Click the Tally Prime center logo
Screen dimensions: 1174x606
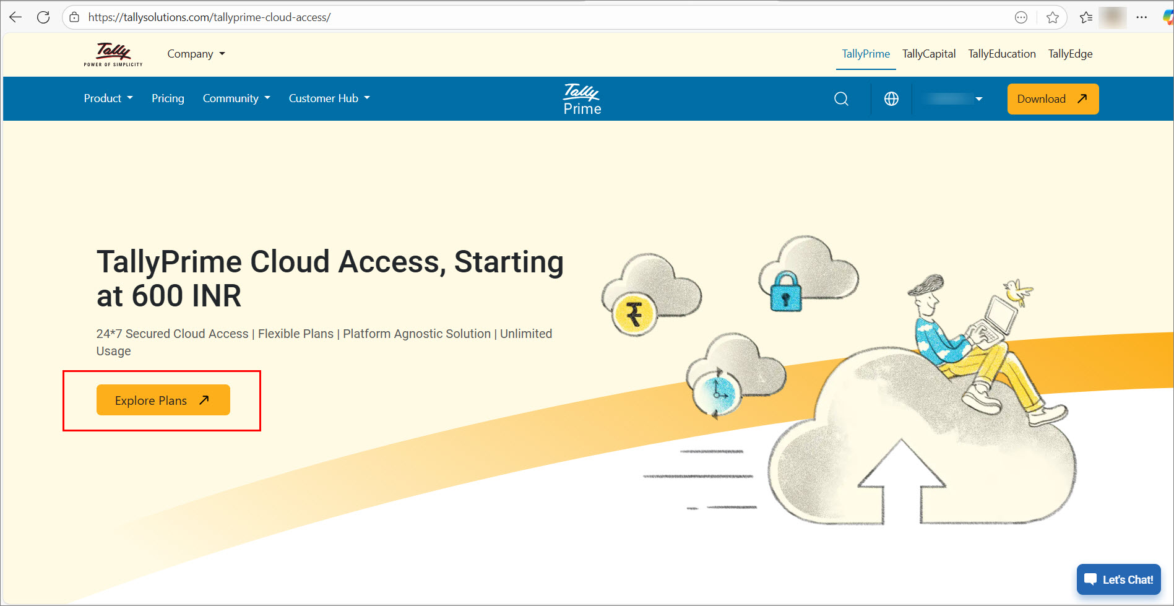click(582, 99)
